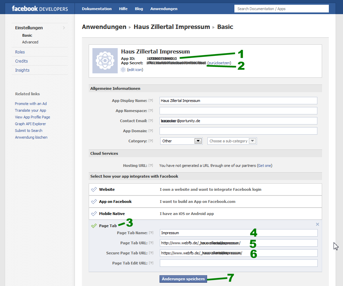Viewport: 343px width, 286px height.
Task: Click the Search Documentation / Apps field
Action: tap(281, 9)
